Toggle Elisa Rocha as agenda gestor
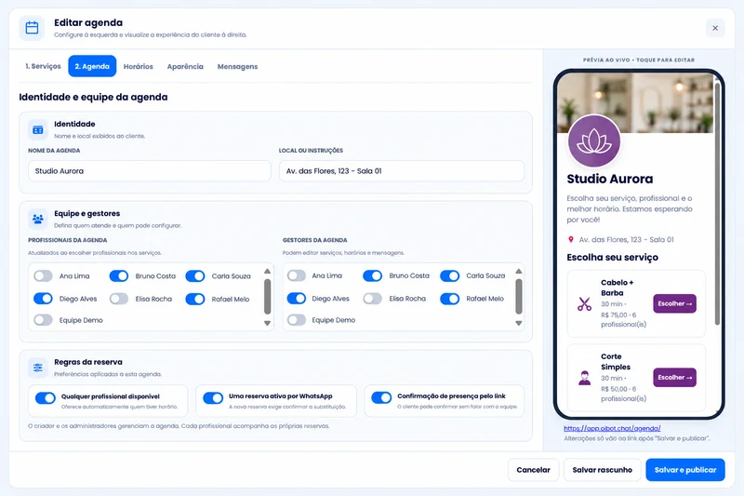This screenshot has width=744, height=496. [x=373, y=298]
